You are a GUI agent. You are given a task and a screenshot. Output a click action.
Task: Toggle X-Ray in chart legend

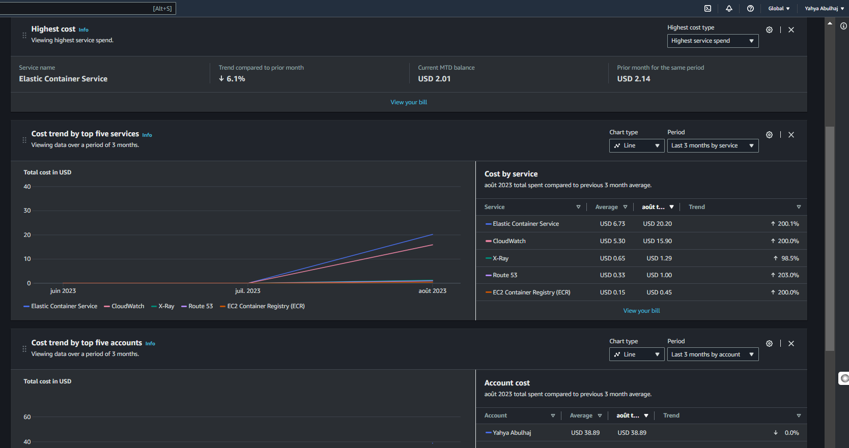[x=163, y=306]
